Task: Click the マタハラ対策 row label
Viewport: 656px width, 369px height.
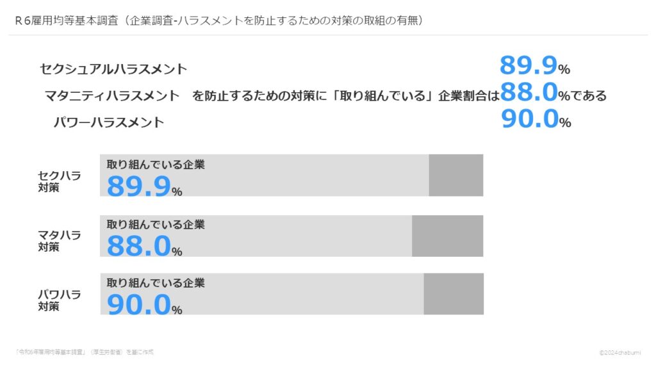Action: pyautogui.click(x=59, y=240)
